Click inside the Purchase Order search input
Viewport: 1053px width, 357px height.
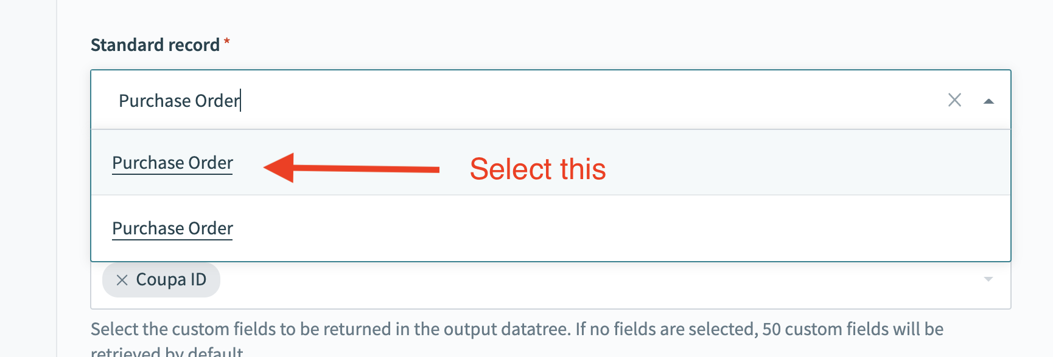179,100
